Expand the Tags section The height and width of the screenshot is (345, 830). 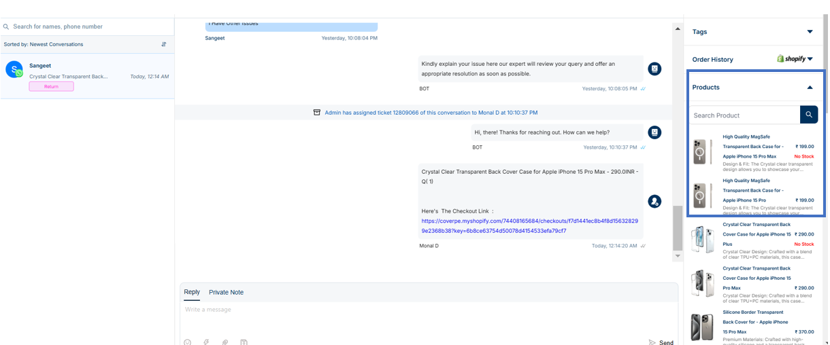coord(810,32)
